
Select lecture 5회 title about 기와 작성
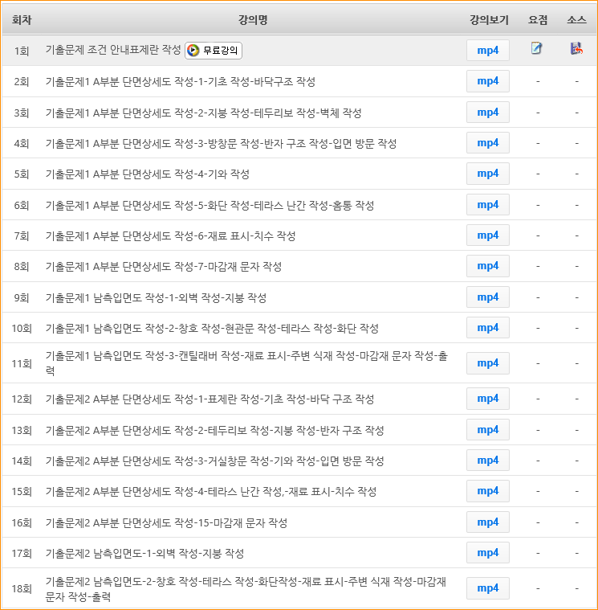[x=148, y=174]
